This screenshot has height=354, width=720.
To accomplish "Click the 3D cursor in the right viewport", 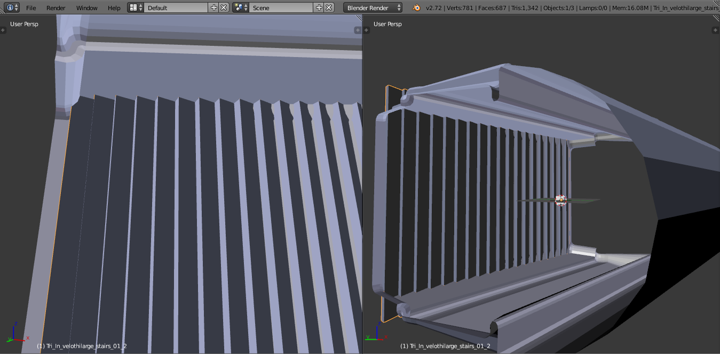I will coord(560,200).
